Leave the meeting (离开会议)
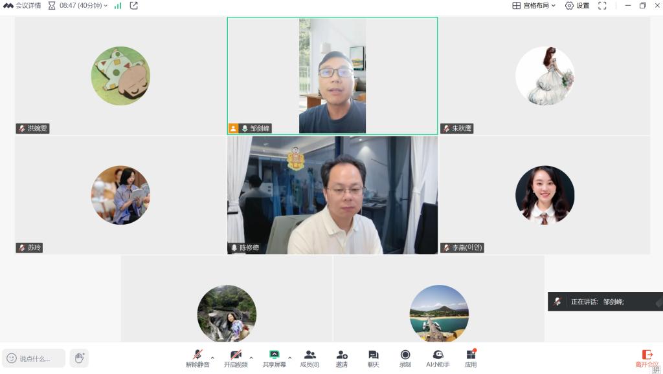The image size is (663, 374). [646, 358]
